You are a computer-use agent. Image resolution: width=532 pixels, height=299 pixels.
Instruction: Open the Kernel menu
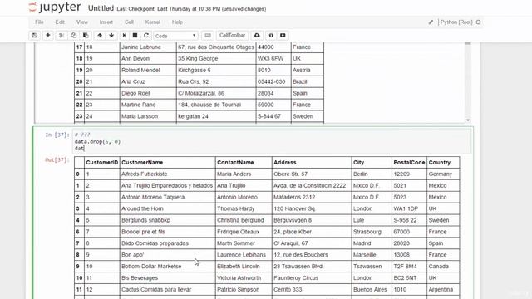(x=153, y=22)
